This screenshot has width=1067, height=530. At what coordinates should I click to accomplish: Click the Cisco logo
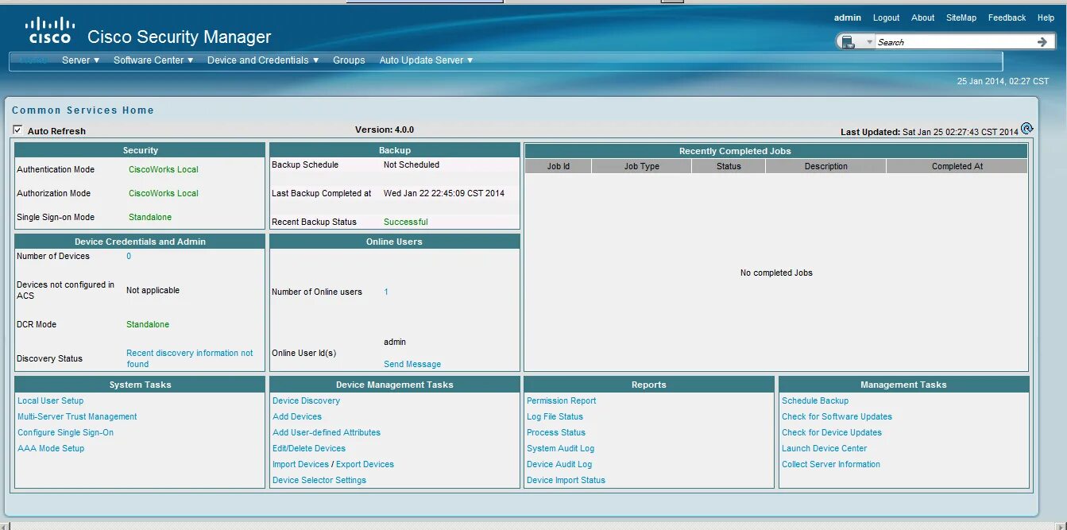click(x=51, y=30)
